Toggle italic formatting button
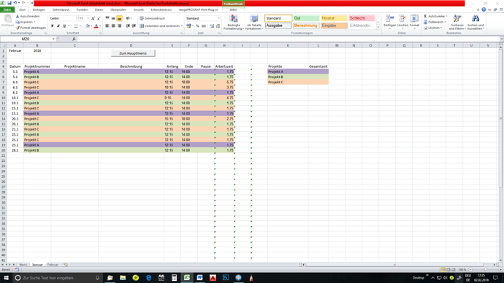 tap(58, 26)
